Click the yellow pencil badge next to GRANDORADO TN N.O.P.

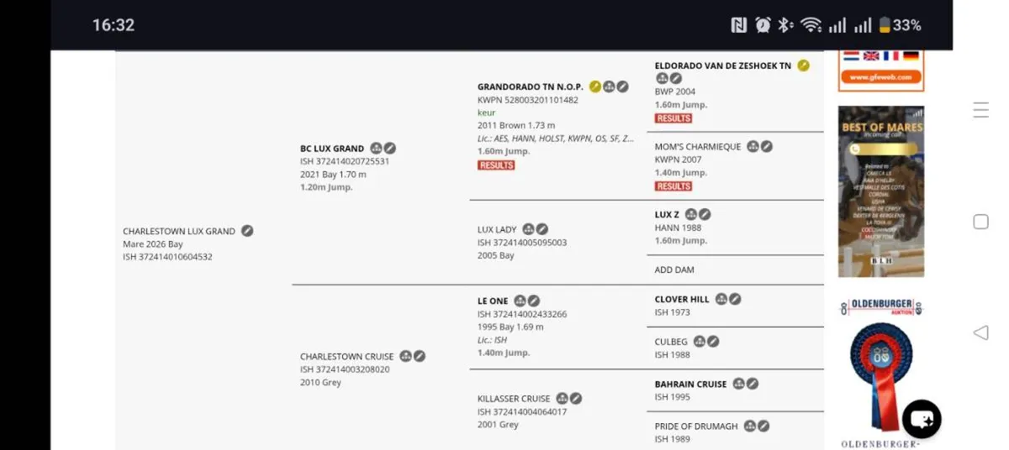[x=595, y=86]
